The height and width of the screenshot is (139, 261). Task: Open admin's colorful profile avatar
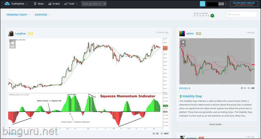182,33
